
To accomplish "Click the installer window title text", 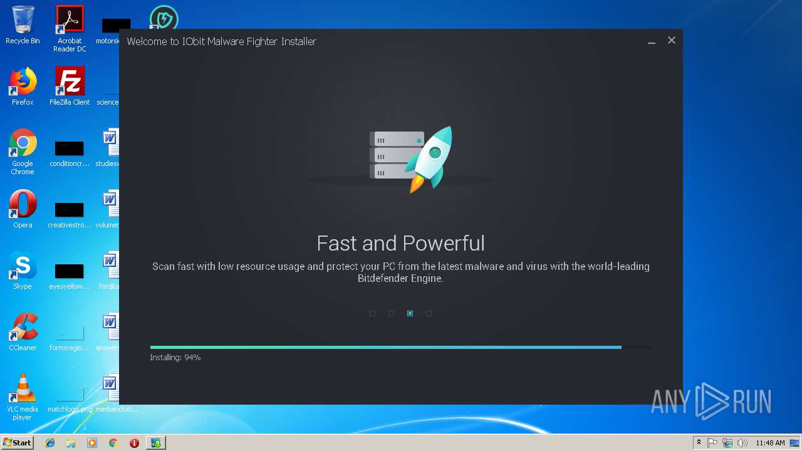I will 222,41.
